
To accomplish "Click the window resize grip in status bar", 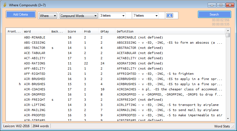I will tap(233, 127).
